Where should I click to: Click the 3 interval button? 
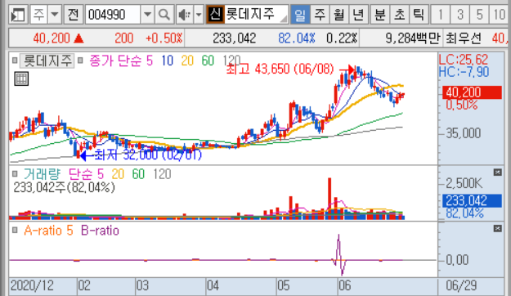[x=459, y=15]
